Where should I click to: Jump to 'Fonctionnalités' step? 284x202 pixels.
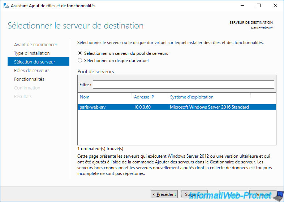point(29,79)
